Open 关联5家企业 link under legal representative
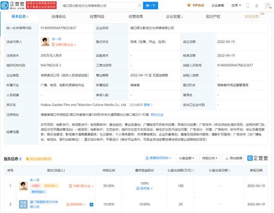This screenshot has width=274, height=213. 64,45
